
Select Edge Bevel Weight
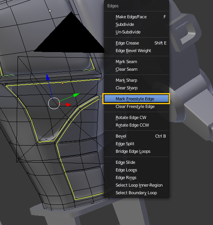137,51
